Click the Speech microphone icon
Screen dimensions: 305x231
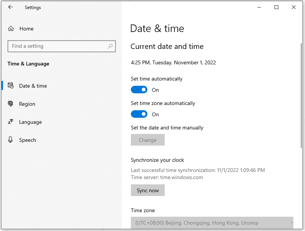click(x=11, y=140)
